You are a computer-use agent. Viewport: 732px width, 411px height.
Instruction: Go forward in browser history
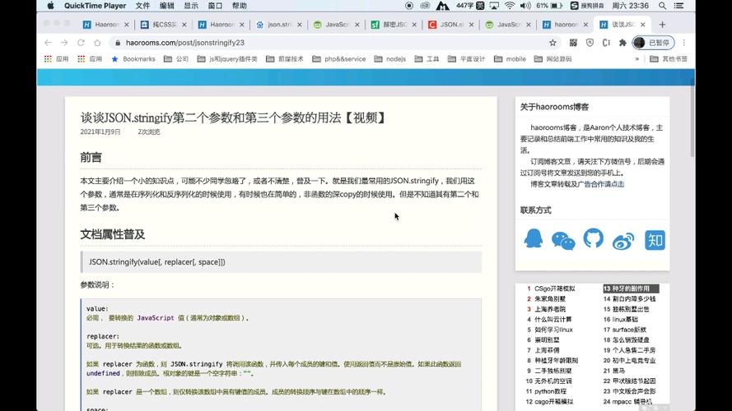point(64,43)
